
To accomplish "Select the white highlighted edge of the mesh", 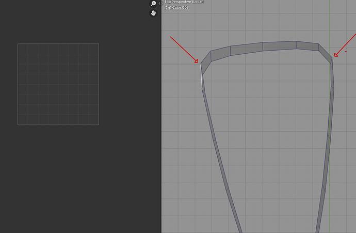I will click(x=201, y=77).
